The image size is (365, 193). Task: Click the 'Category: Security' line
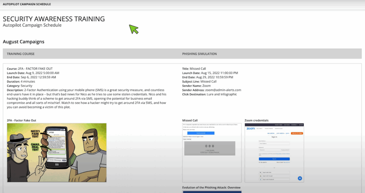tap(20, 85)
